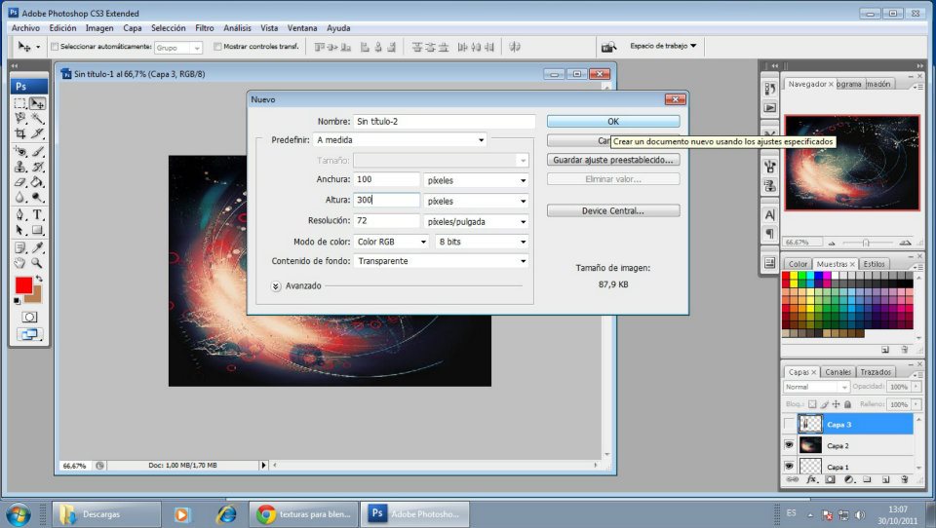936x528 pixels.
Task: Click Guardar ajuste preestablecido button
Action: (x=613, y=160)
